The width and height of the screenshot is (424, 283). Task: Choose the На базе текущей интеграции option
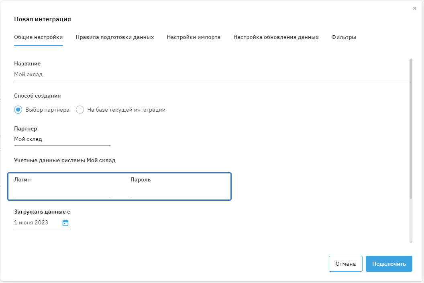coord(80,110)
